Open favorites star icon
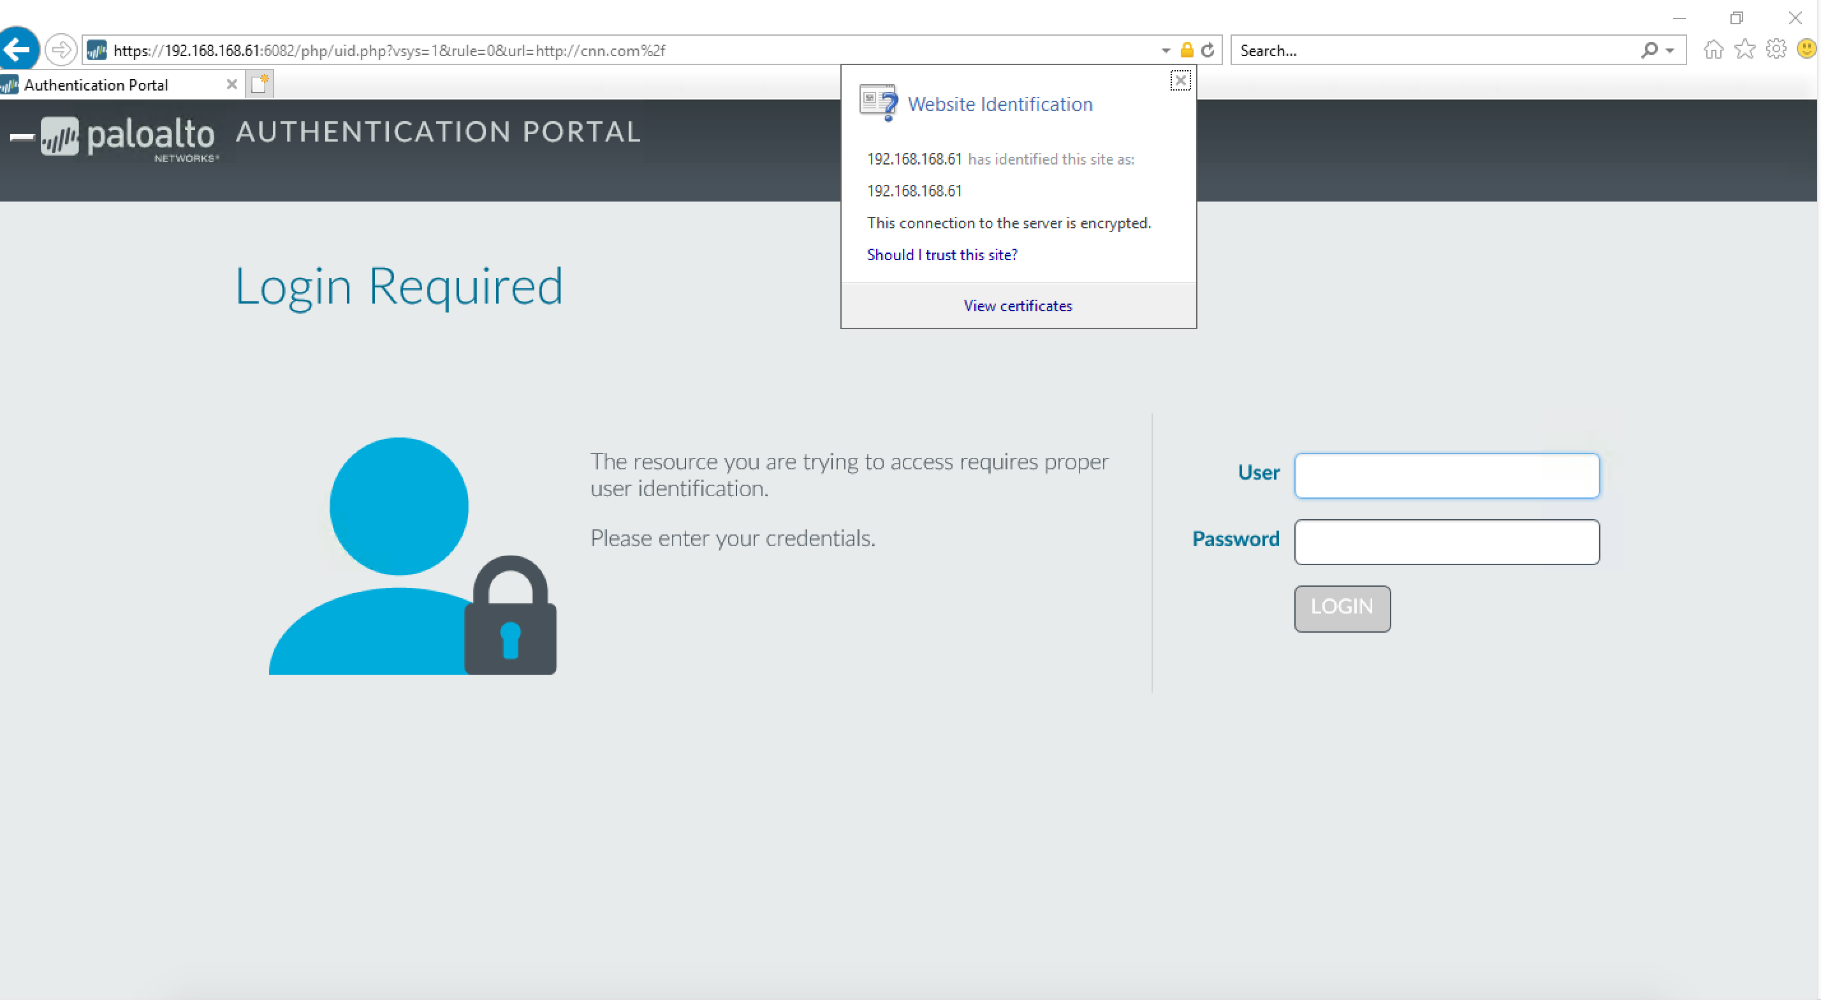1821x1000 pixels. [1744, 50]
